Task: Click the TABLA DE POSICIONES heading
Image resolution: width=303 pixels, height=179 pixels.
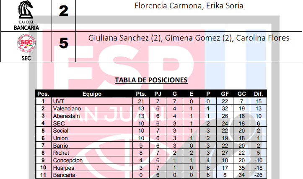Action: (151, 80)
